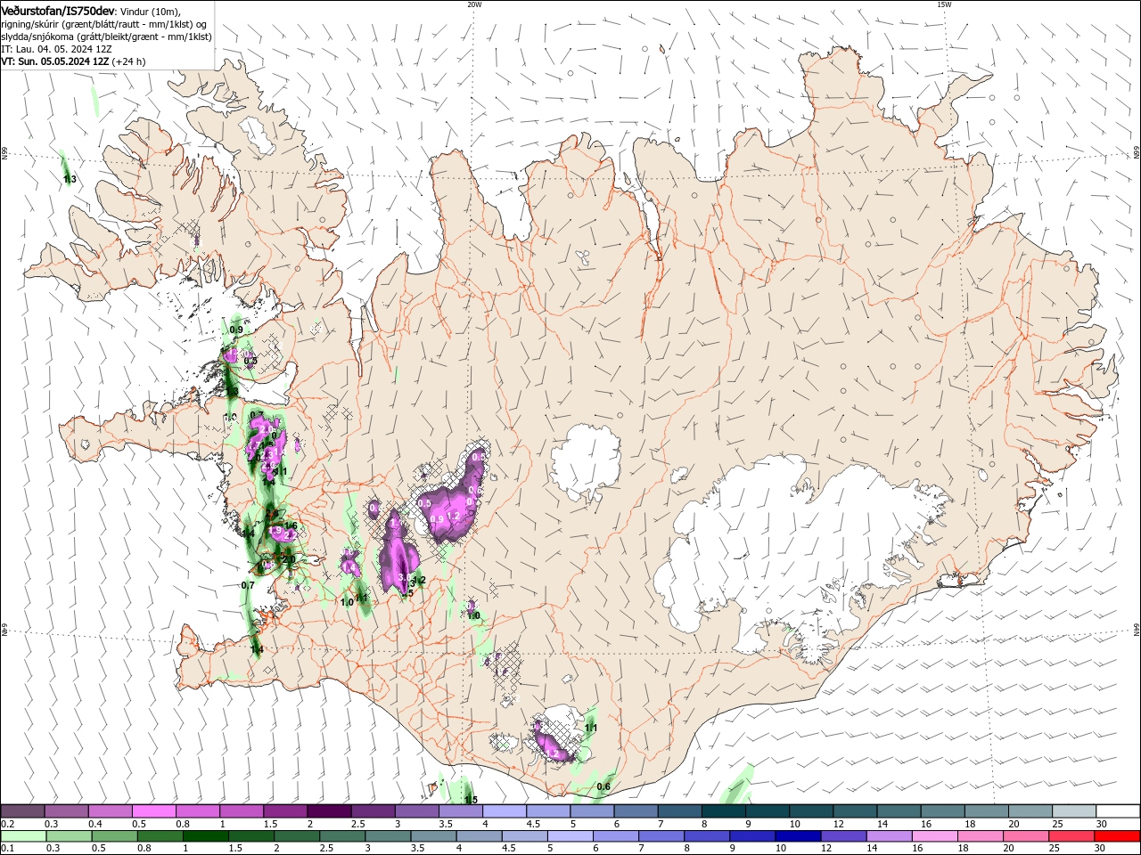Select the dark teal 8–9 swatch in upper legend

(722, 811)
